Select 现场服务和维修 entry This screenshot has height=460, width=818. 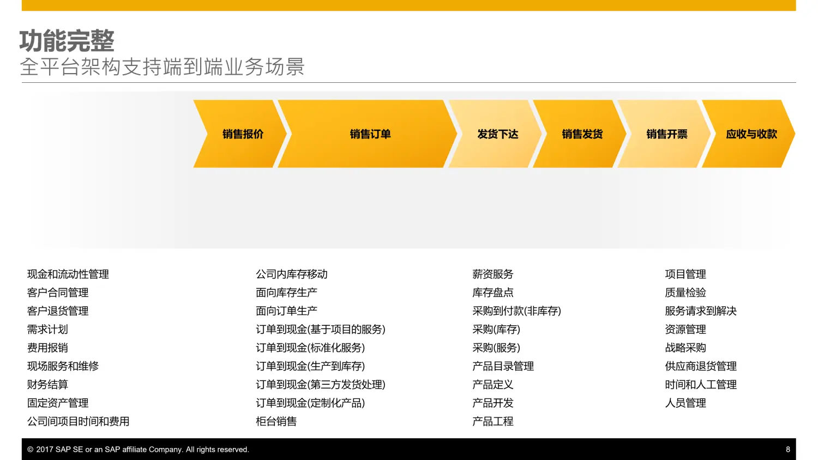[x=63, y=366]
